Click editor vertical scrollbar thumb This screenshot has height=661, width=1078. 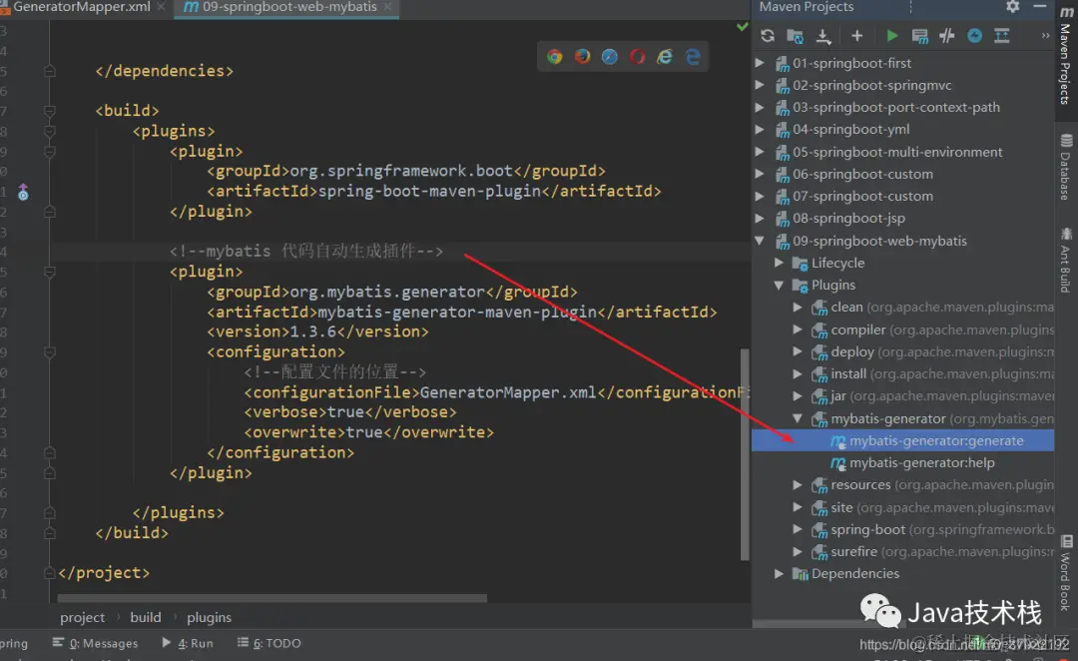tap(745, 454)
